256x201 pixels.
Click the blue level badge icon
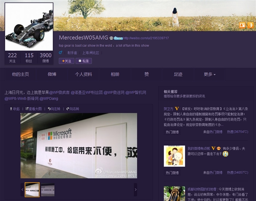[118, 38]
